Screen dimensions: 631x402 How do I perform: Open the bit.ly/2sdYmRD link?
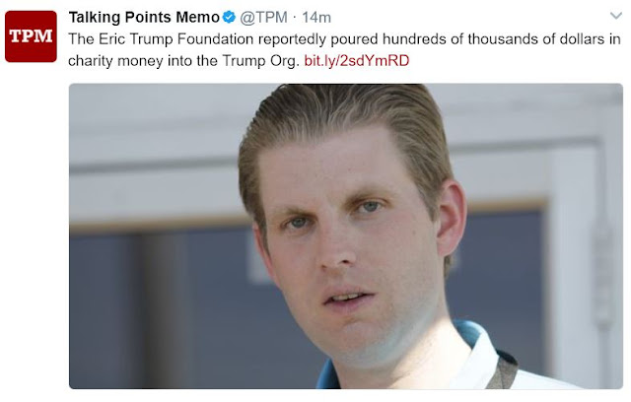357,61
